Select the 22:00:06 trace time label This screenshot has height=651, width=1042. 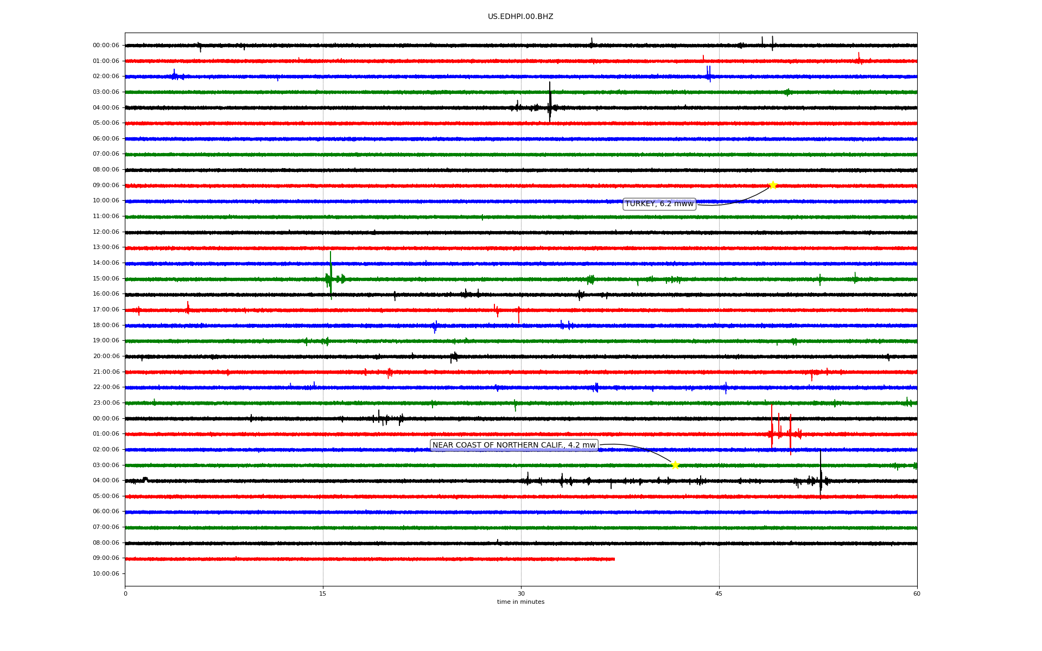(106, 387)
